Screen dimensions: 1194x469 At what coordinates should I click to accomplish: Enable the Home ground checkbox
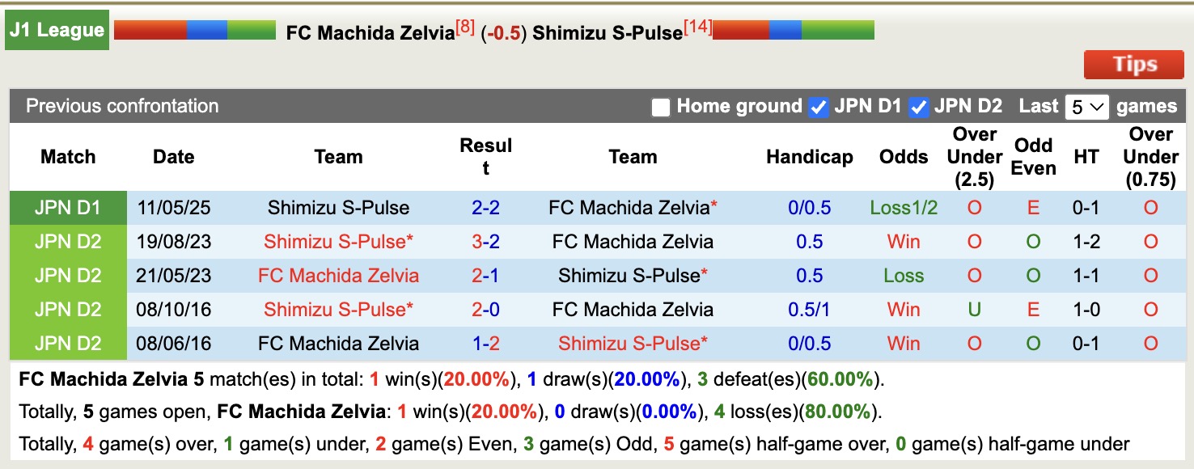pyautogui.click(x=660, y=106)
